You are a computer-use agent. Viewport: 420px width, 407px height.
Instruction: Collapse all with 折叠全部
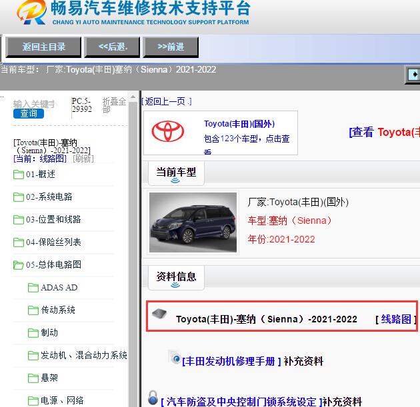(114, 105)
